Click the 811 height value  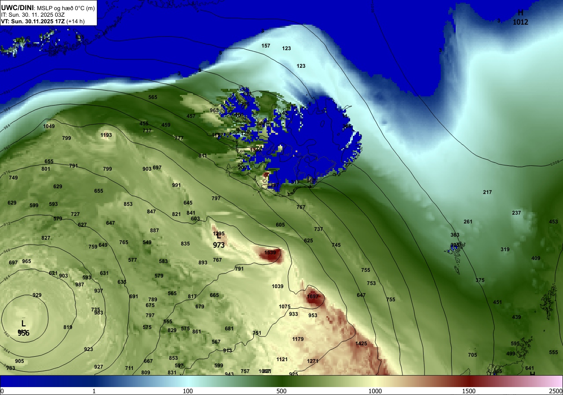pos(203,156)
